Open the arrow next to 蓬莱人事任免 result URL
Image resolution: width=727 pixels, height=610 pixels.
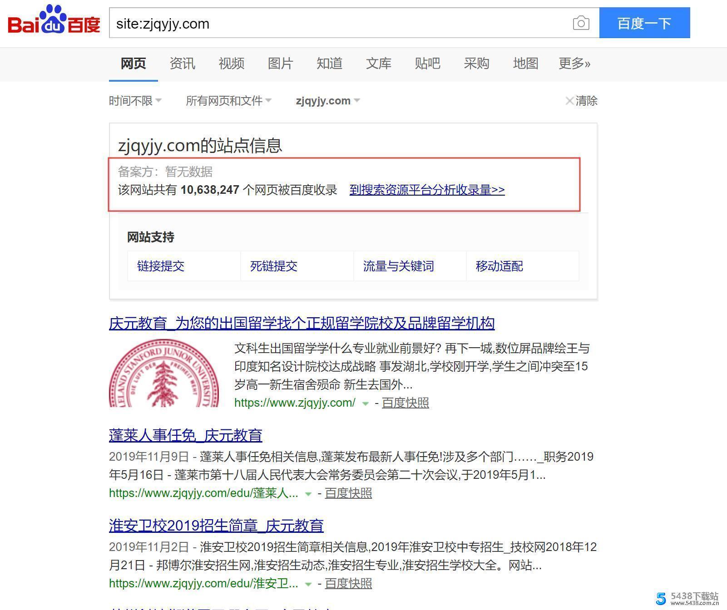point(308,493)
